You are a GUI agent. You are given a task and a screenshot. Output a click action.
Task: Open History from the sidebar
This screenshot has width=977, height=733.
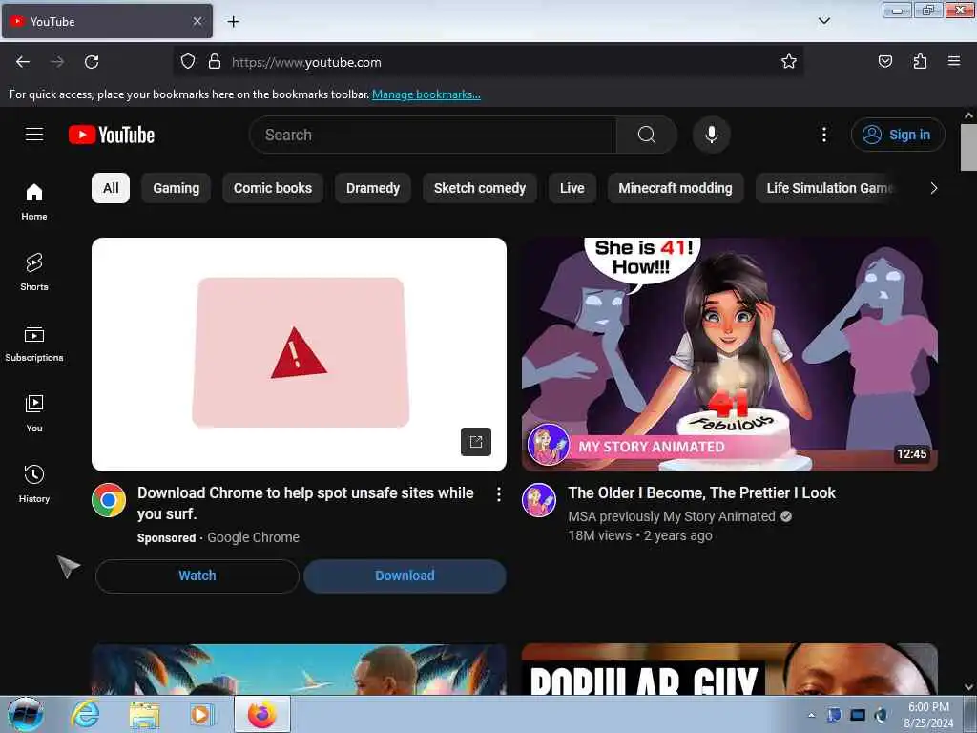point(34,484)
